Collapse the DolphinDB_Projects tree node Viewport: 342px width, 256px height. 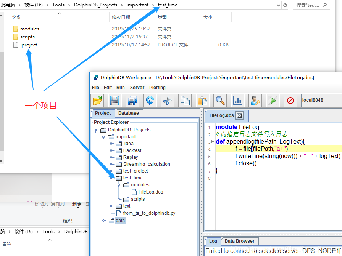[96, 130]
